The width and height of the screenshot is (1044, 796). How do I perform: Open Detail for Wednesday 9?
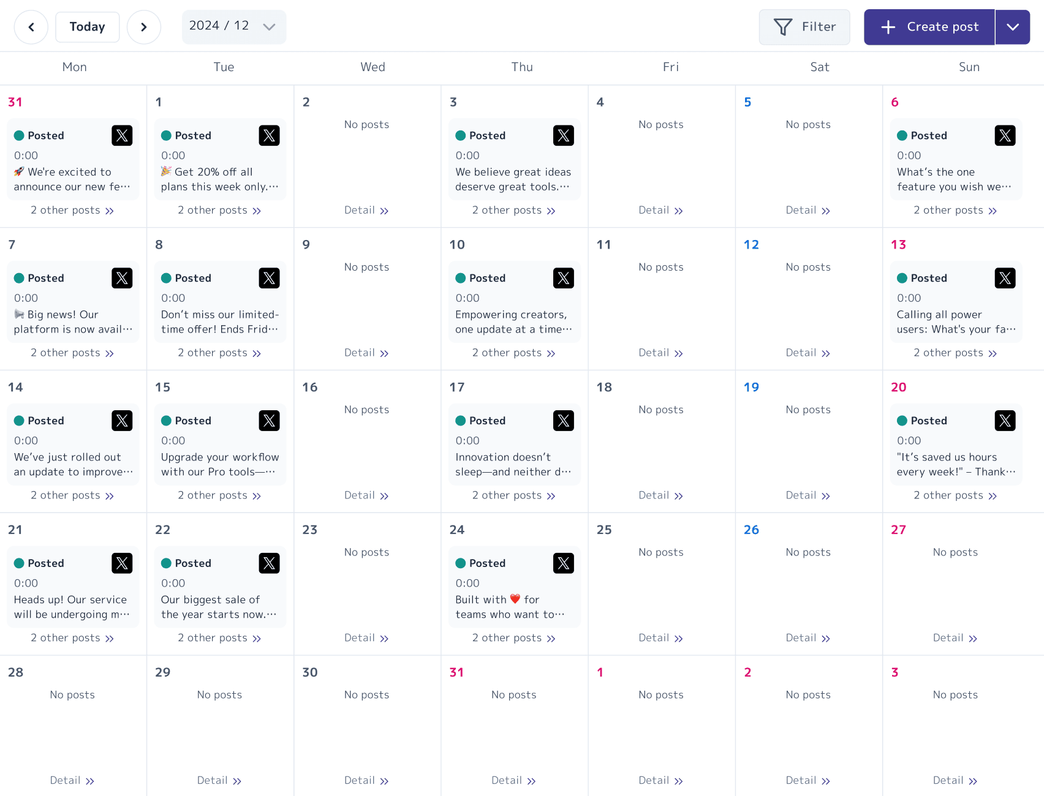pos(366,353)
